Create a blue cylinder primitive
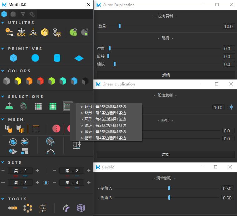The width and height of the screenshot is (237, 216). (x=57, y=58)
